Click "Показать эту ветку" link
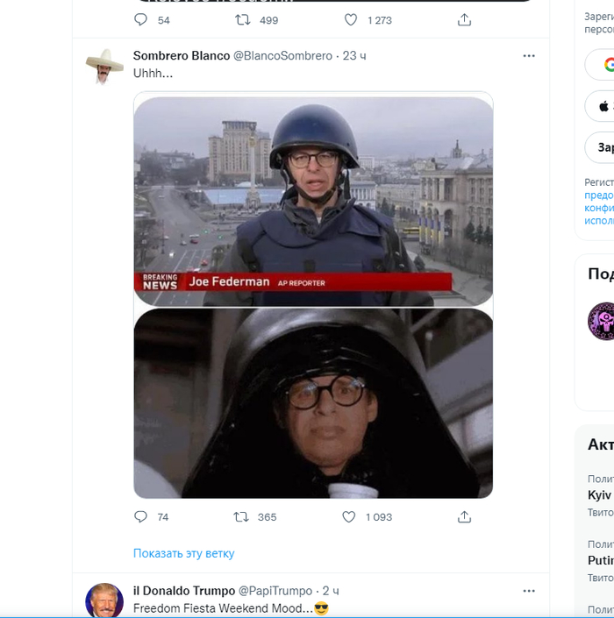The height and width of the screenshot is (618, 614). (x=183, y=553)
